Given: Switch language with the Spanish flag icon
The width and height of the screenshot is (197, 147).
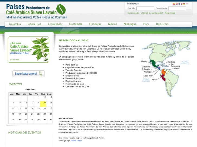Looking at the screenshot, I should pos(174,4).
